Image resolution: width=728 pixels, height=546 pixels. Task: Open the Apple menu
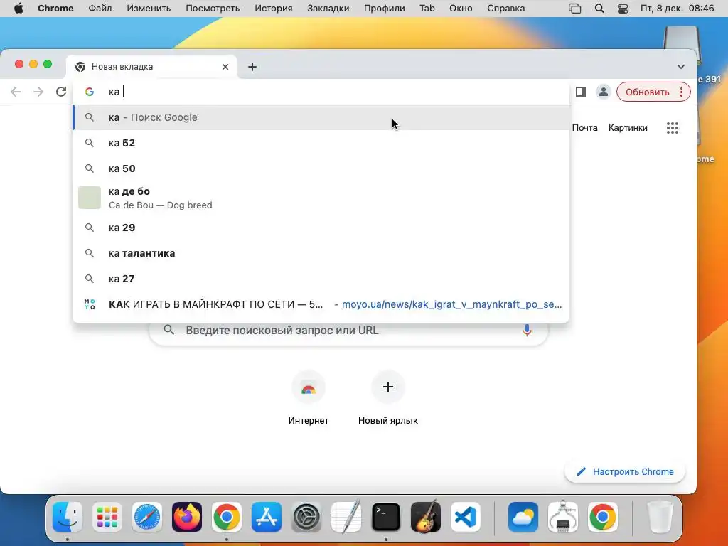point(18,9)
